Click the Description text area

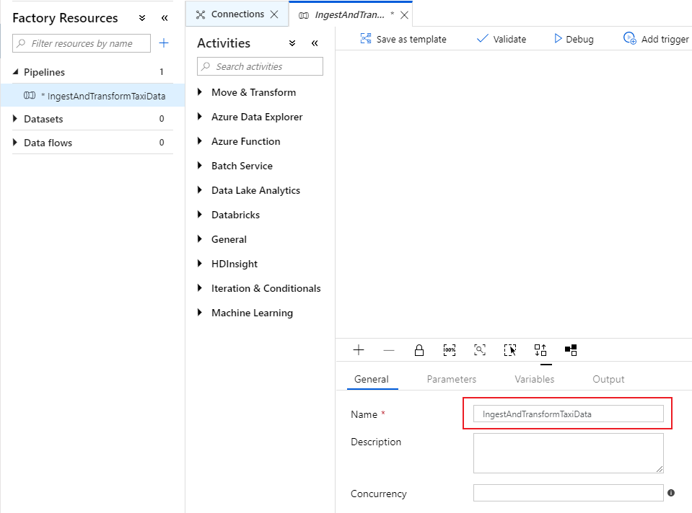pos(569,453)
